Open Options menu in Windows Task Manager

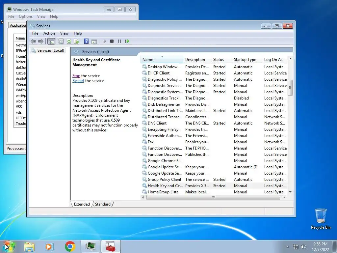(26, 16)
